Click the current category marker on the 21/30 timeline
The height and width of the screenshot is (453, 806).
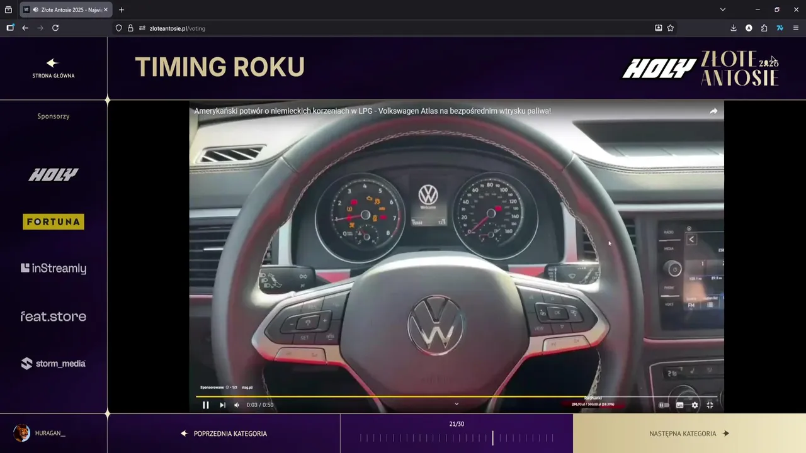point(493,438)
